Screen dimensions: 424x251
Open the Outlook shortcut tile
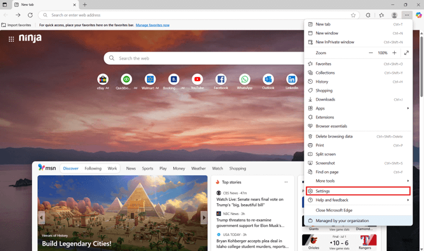[268, 81]
